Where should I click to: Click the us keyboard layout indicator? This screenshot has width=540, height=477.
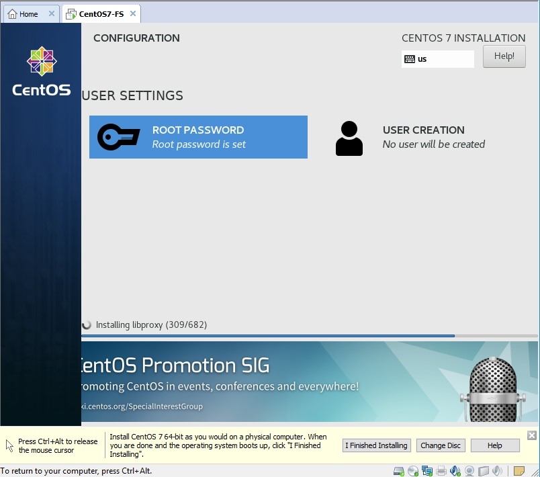437,59
